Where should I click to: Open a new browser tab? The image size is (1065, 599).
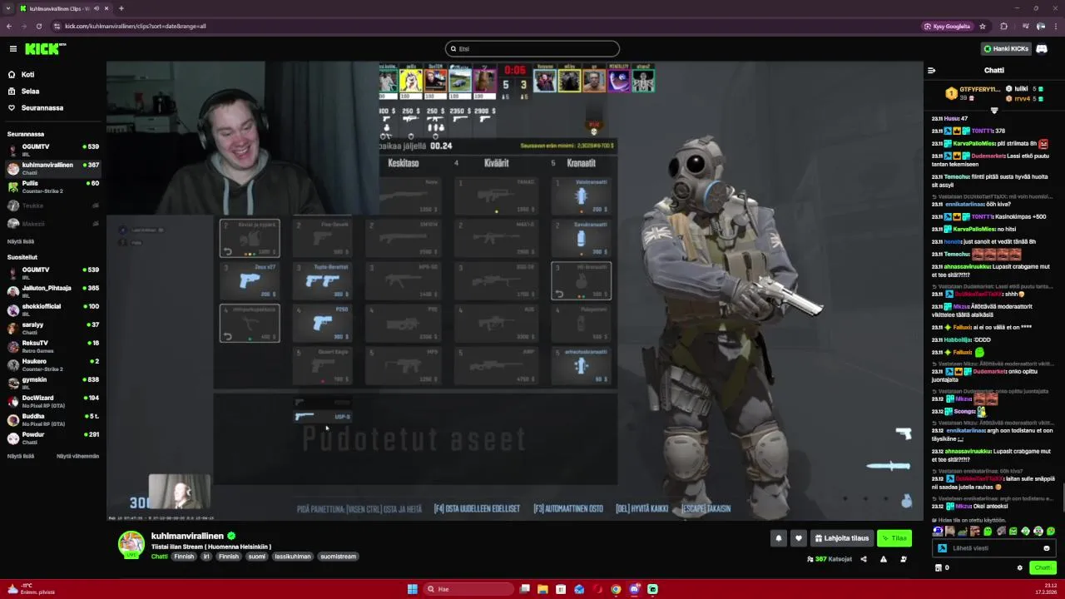tap(121, 8)
